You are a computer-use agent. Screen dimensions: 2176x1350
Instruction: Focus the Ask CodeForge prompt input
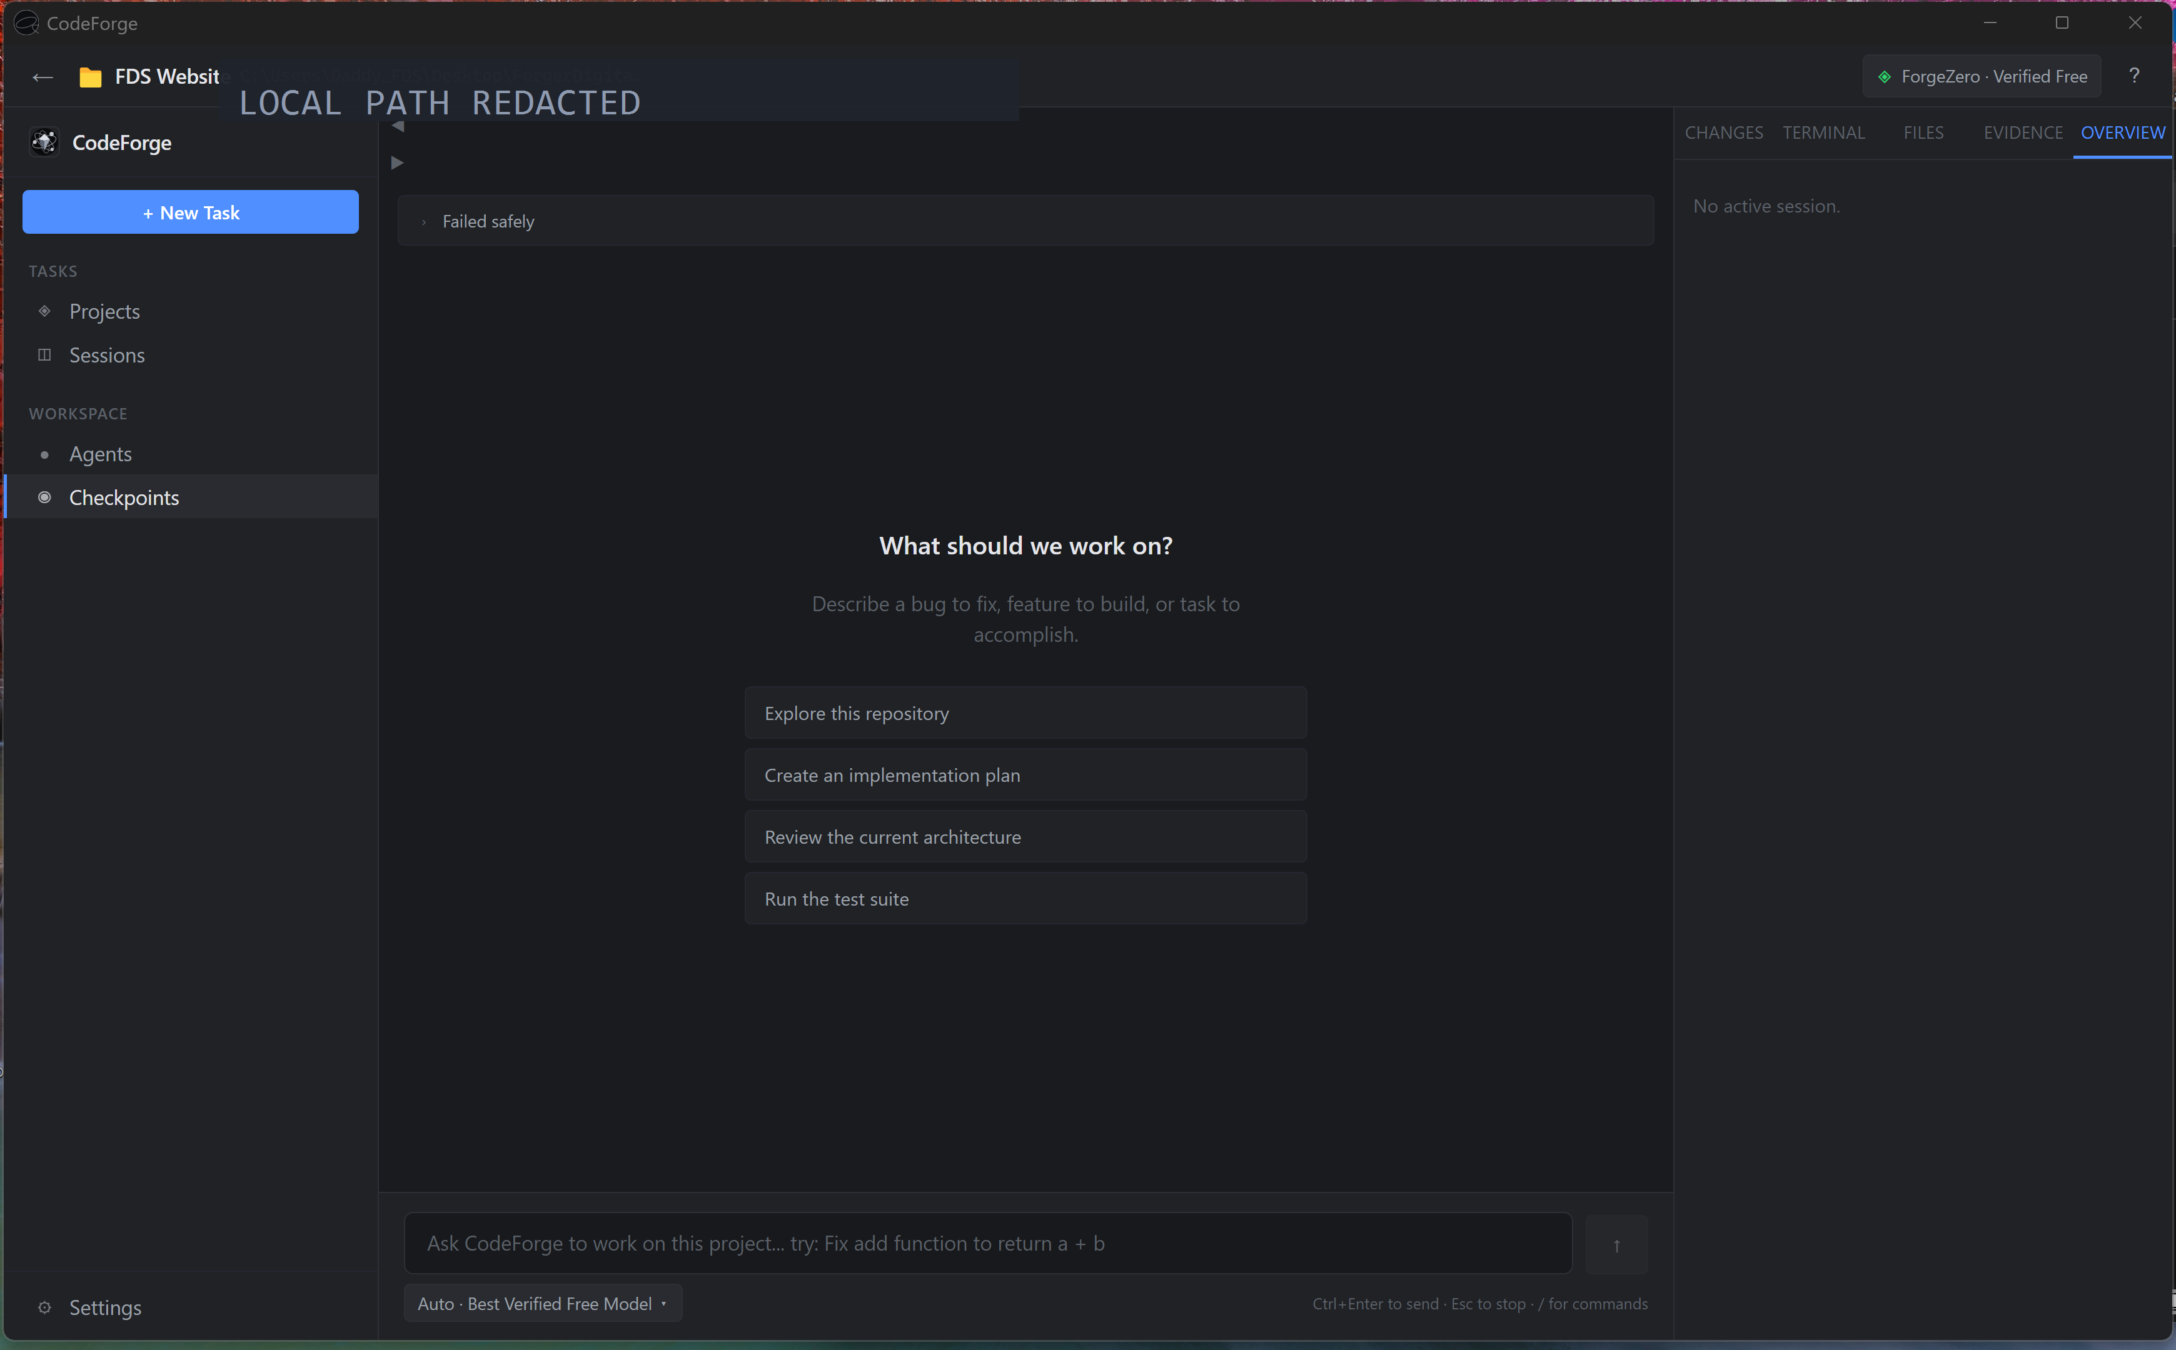click(988, 1243)
